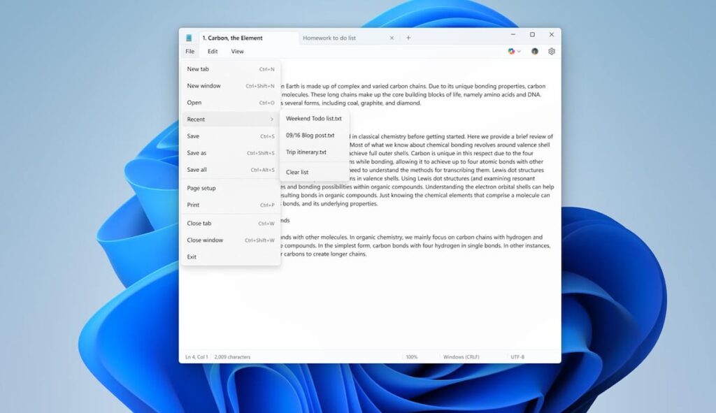
Task: Open recent file Weekend Todo list.txt
Action: (314, 119)
